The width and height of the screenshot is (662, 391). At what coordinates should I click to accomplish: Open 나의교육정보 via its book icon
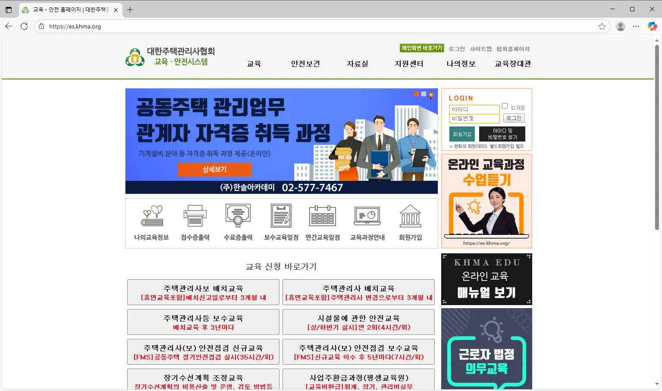coord(151,216)
